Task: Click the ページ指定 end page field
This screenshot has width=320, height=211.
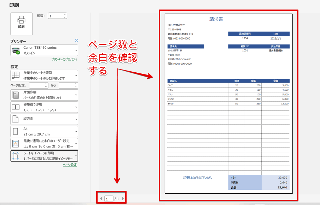Action: pos(68,85)
